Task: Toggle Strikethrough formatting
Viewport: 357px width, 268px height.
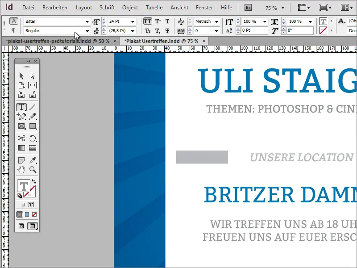Action: click(x=167, y=30)
